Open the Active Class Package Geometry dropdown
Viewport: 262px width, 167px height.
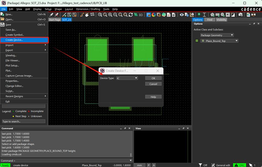coord(217,35)
